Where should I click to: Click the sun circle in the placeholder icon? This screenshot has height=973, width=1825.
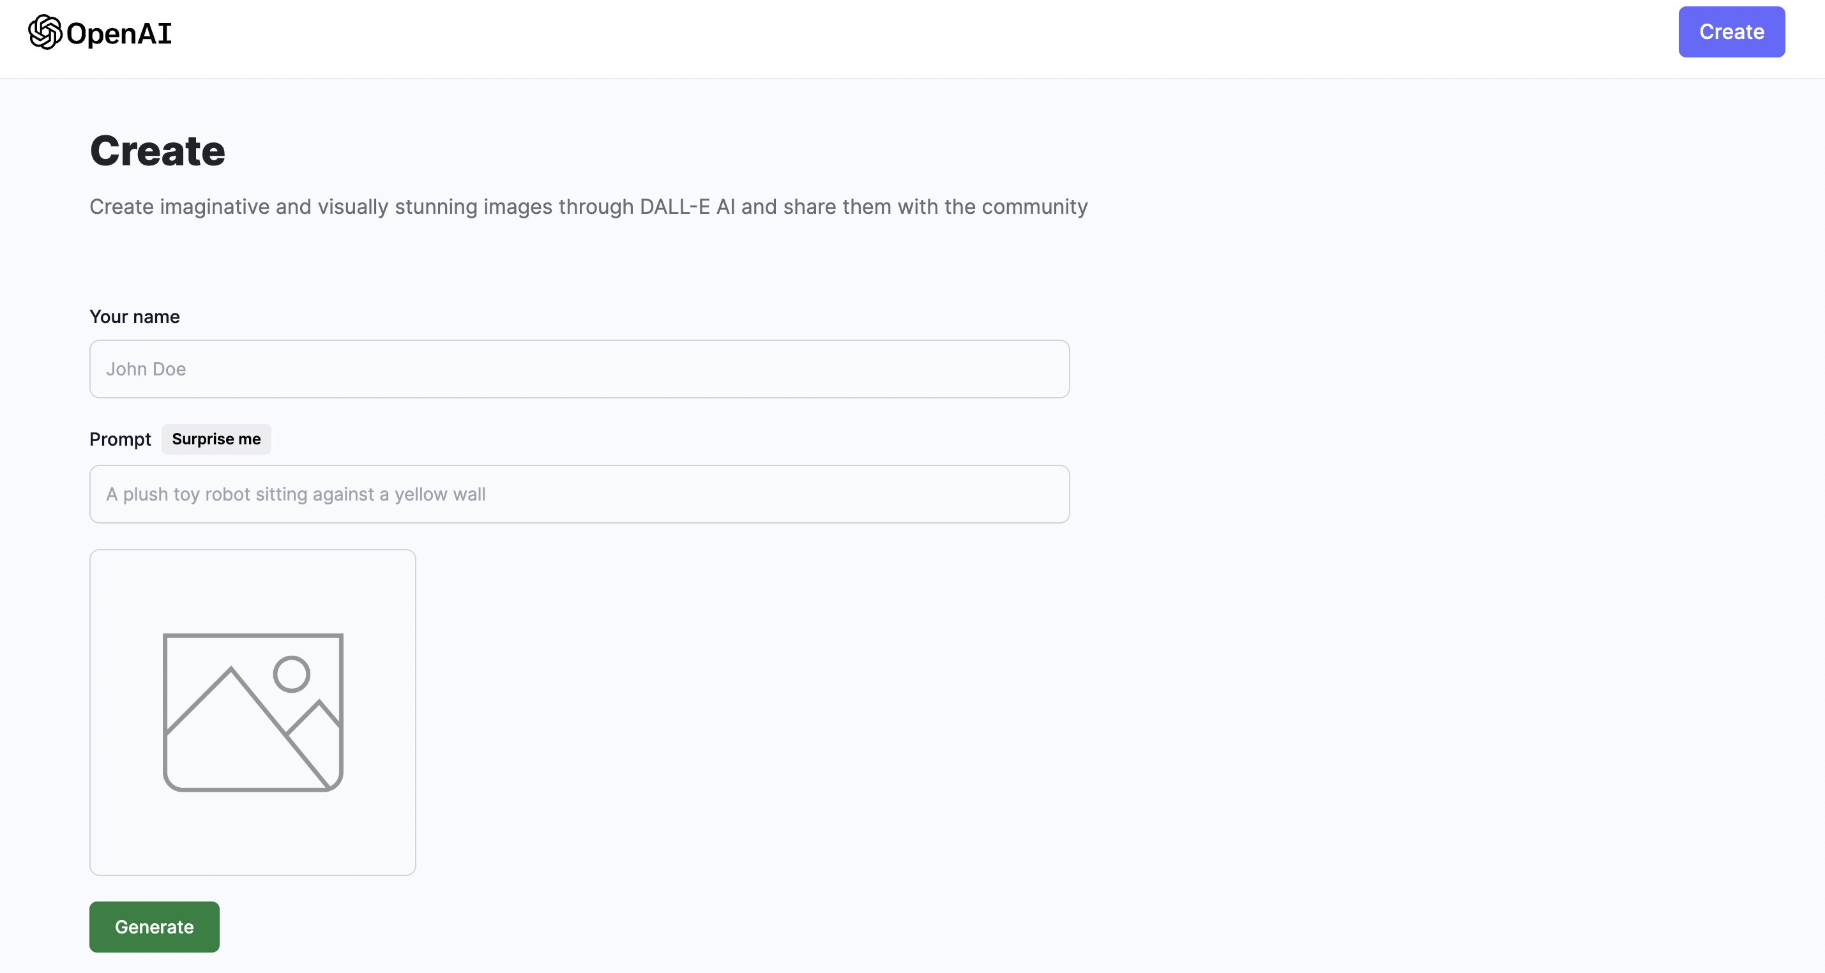click(x=291, y=674)
